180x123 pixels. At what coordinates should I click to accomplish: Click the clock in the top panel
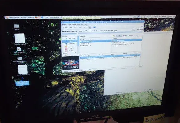click(160, 17)
